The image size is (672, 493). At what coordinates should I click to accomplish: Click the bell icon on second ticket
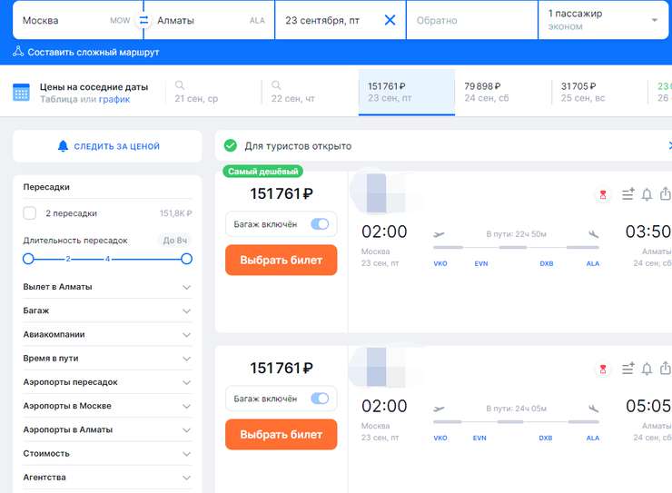[647, 369]
